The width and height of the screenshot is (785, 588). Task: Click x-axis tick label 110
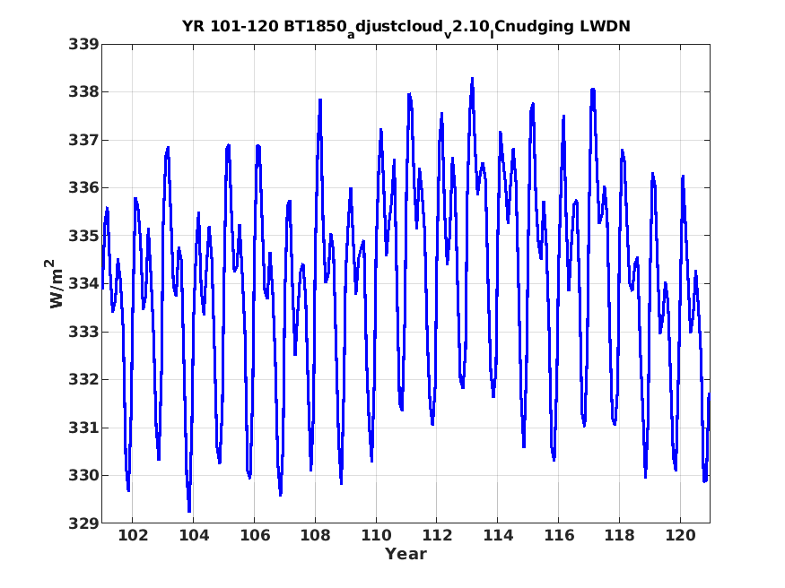pyautogui.click(x=376, y=535)
